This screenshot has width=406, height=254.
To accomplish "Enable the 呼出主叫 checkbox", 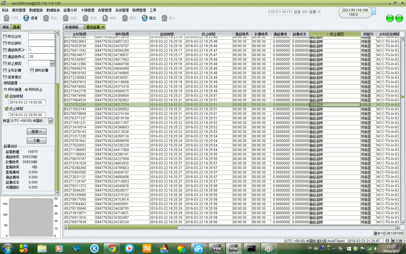I will click(5, 36).
